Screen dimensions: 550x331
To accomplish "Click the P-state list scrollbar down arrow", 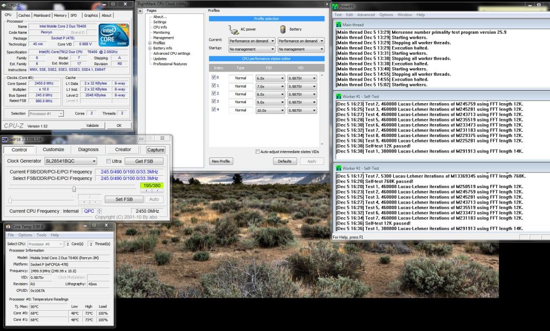I will [x=322, y=144].
